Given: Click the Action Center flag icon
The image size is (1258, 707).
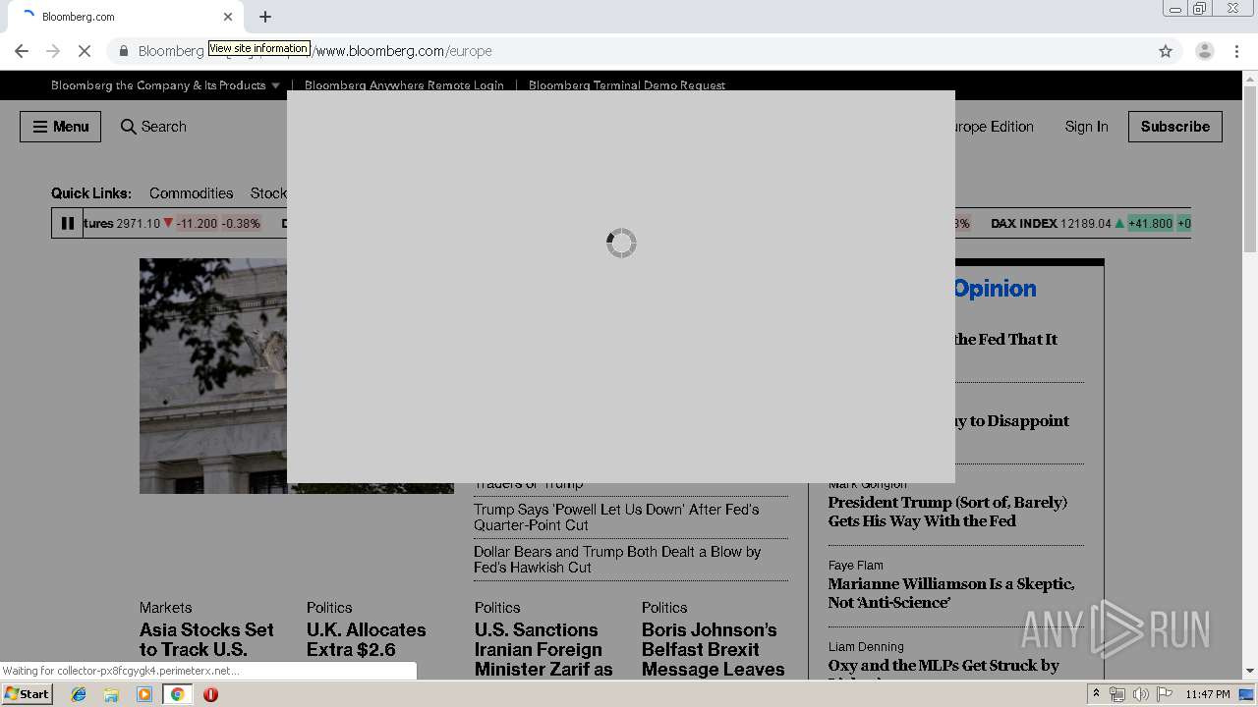Looking at the screenshot, I should [1165, 694].
